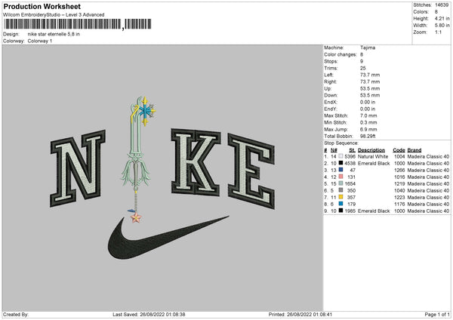Click the 'Created By:' footer label
The width and height of the screenshot is (453, 320).
pos(16,314)
